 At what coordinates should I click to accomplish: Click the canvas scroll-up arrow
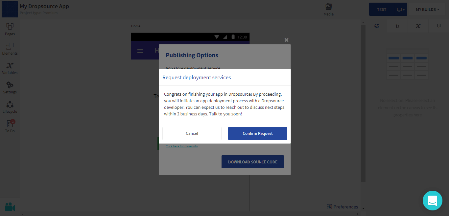click(x=363, y=22)
